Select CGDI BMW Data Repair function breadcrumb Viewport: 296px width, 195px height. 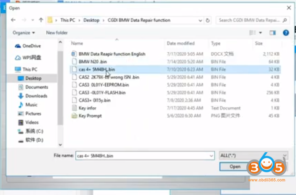139,20
